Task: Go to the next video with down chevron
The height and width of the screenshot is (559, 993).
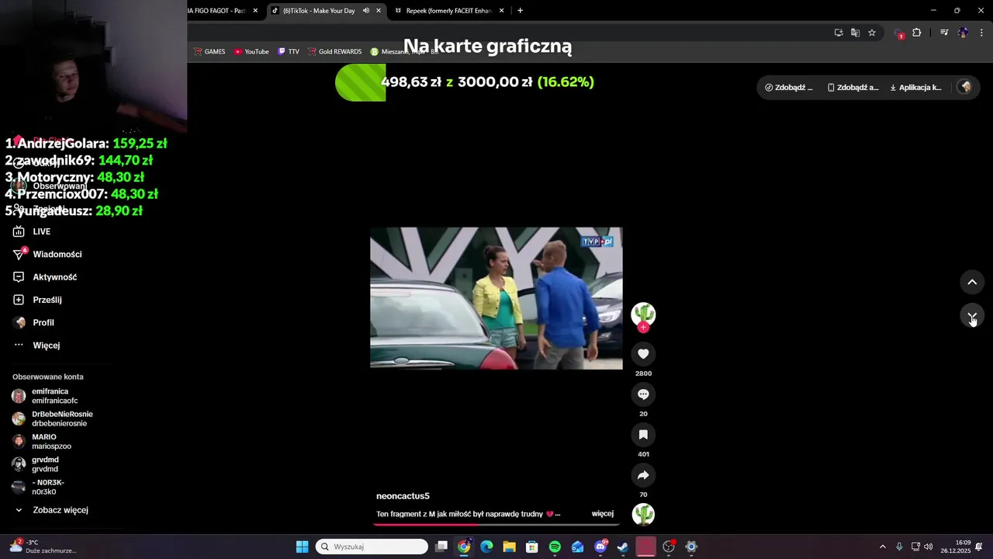Action: point(972,316)
